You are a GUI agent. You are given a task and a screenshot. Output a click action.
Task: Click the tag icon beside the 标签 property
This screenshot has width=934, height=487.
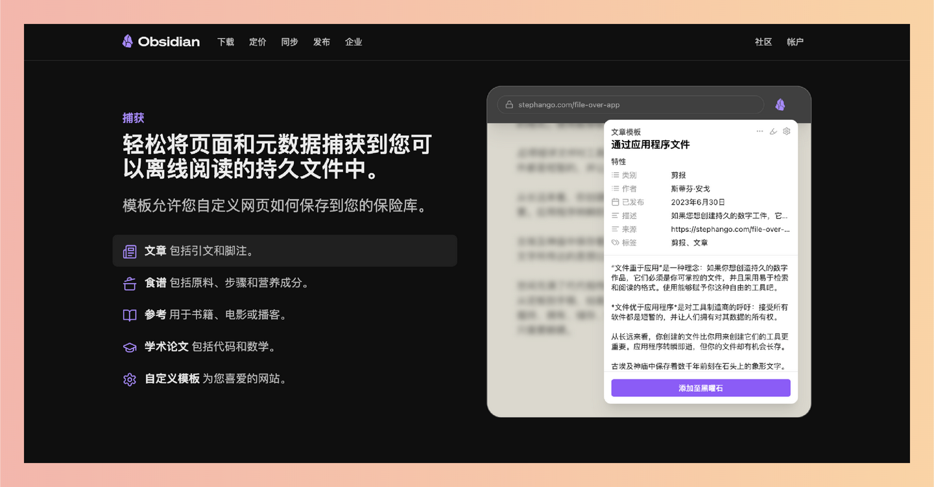[616, 242]
